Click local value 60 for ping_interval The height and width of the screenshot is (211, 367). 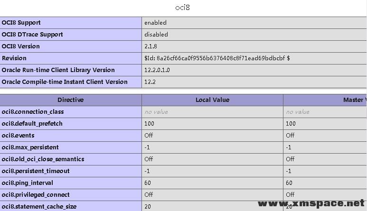coord(148,183)
